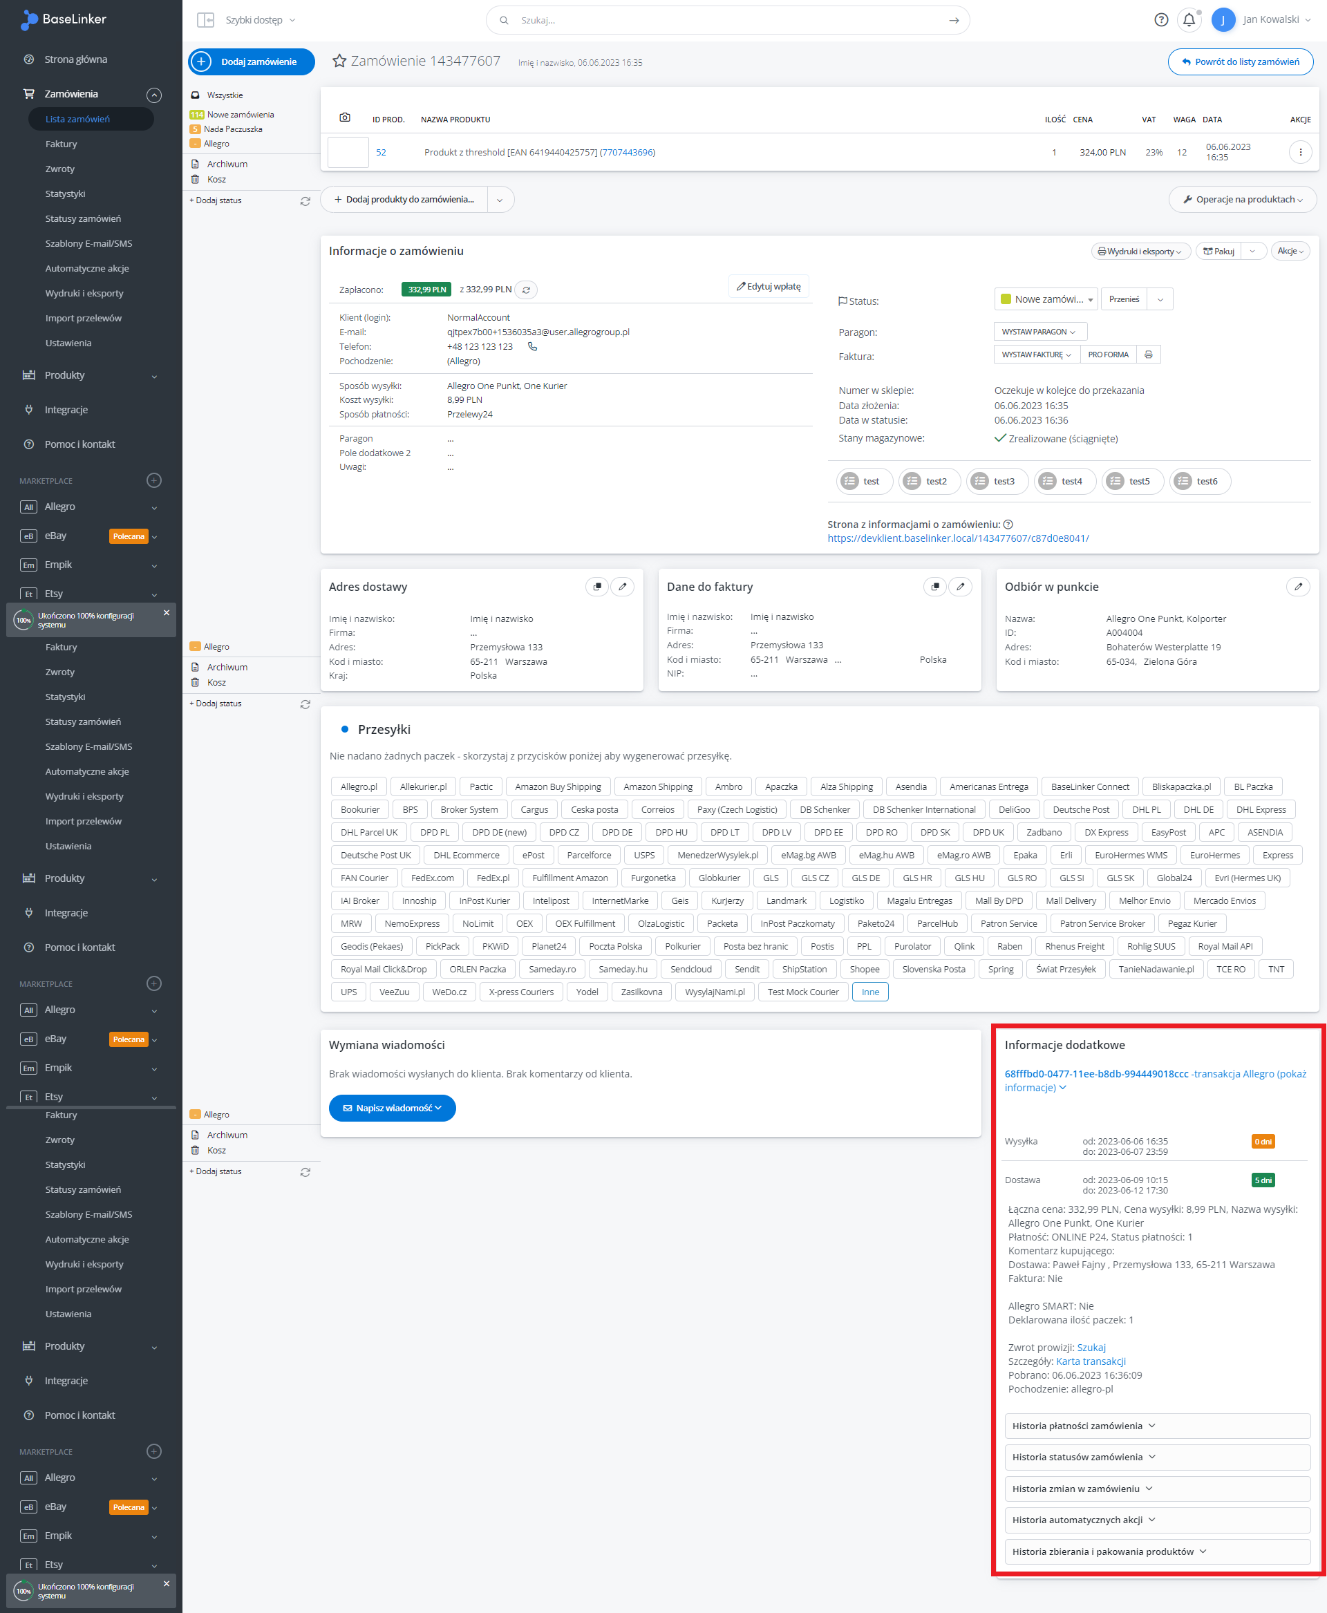Open the dropdown arrow next to Pakuj
This screenshot has width=1327, height=1613.
pos(1252,251)
